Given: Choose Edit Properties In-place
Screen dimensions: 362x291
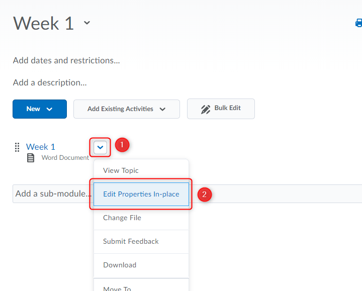Looking at the screenshot, I should tap(141, 194).
